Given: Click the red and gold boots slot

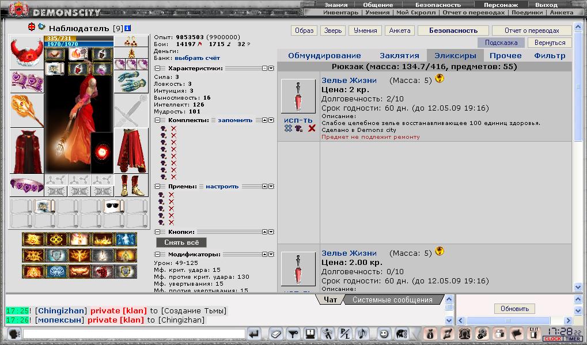Looking at the screenshot, I should tap(131, 185).
